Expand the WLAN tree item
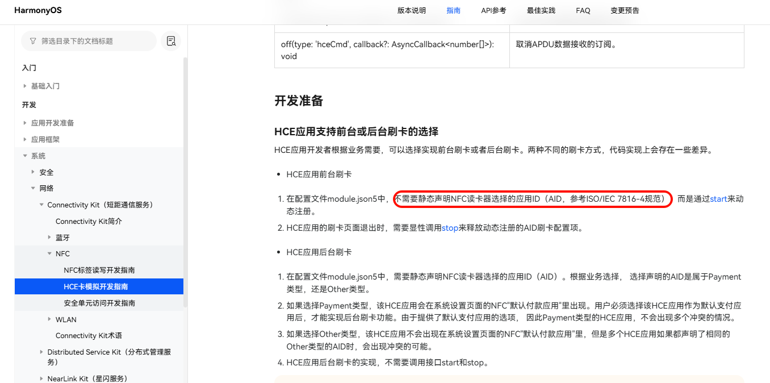 (49, 319)
